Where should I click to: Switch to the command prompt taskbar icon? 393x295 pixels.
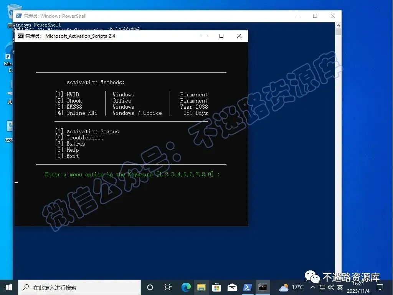pyautogui.click(x=263, y=287)
